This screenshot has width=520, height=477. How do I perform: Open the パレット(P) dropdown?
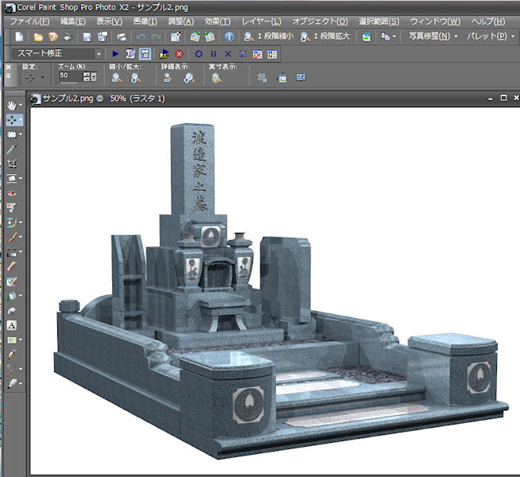(x=491, y=36)
